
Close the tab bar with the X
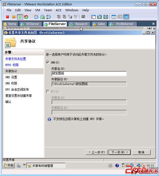pyautogui.click(x=153, y=24)
